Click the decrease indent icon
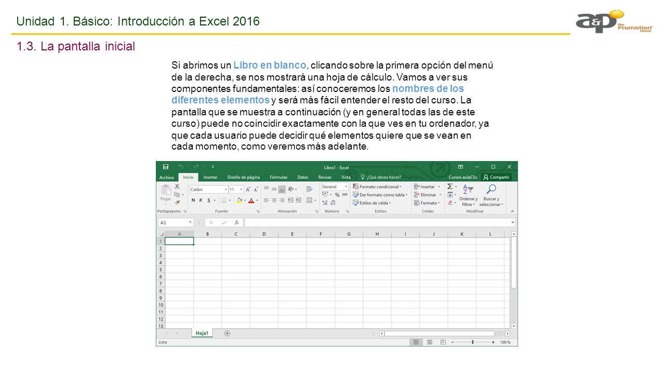The image size is (665, 374). point(290,200)
